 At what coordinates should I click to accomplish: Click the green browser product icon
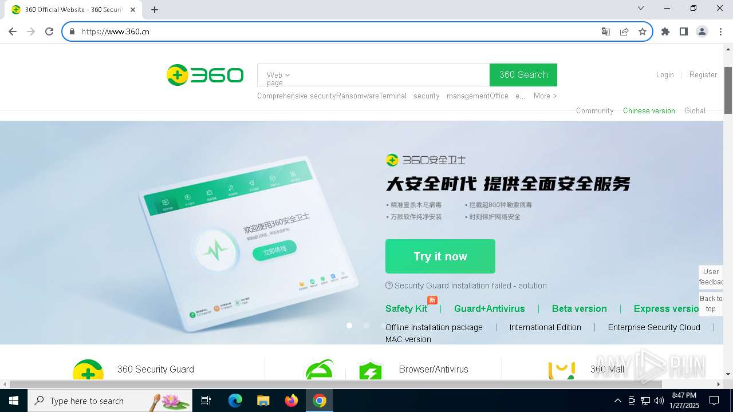[320, 370]
